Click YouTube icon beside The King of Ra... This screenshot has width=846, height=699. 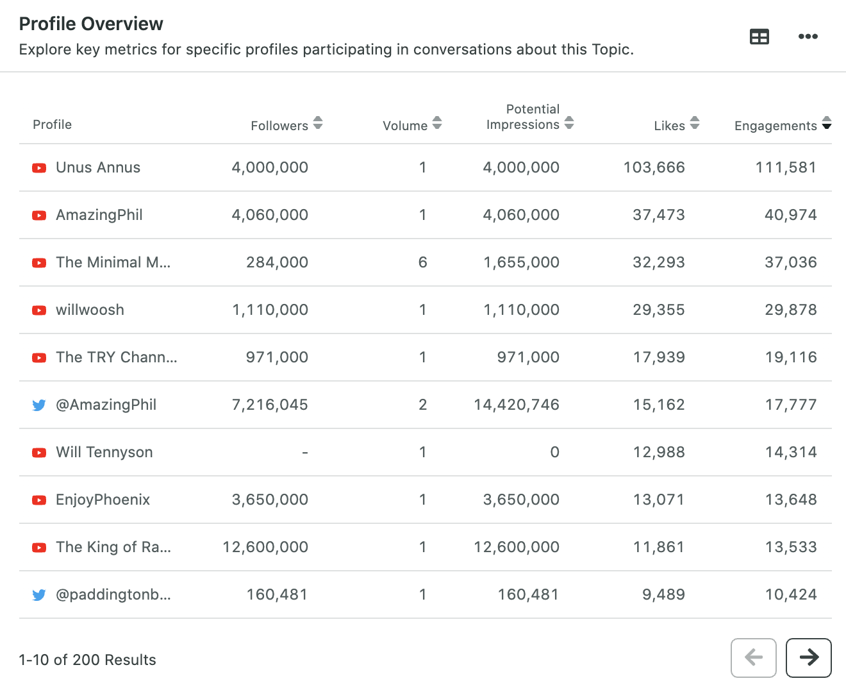point(39,548)
